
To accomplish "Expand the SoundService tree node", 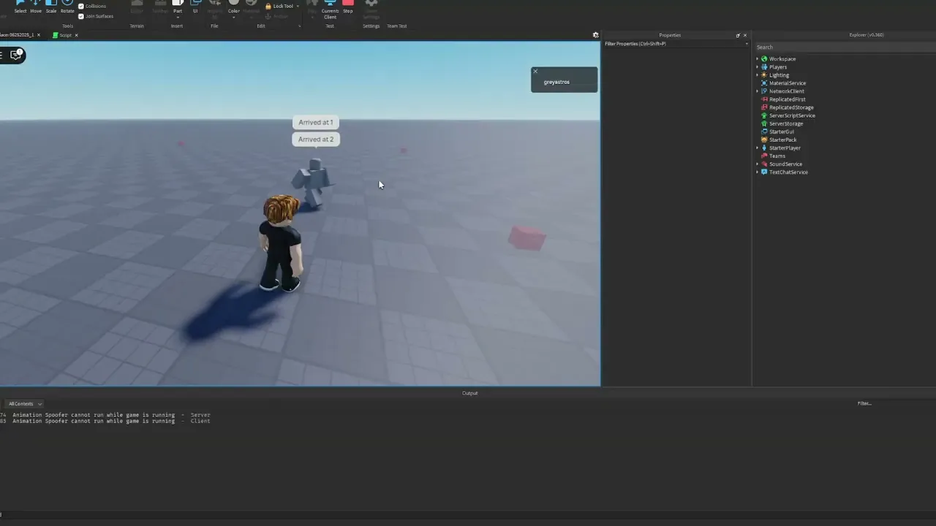I will tap(757, 164).
